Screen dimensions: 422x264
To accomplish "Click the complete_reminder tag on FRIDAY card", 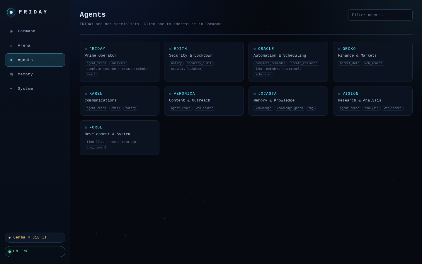I will pyautogui.click(x=102, y=69).
